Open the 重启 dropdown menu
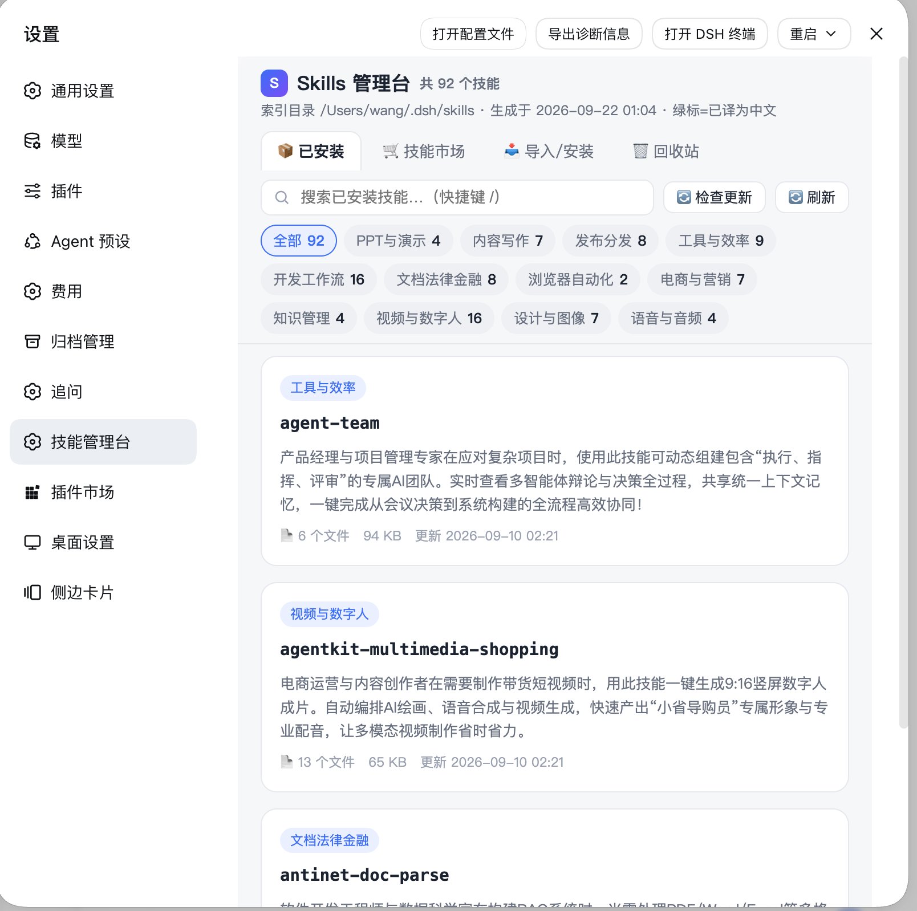Screen dimensions: 917x911 (814, 34)
